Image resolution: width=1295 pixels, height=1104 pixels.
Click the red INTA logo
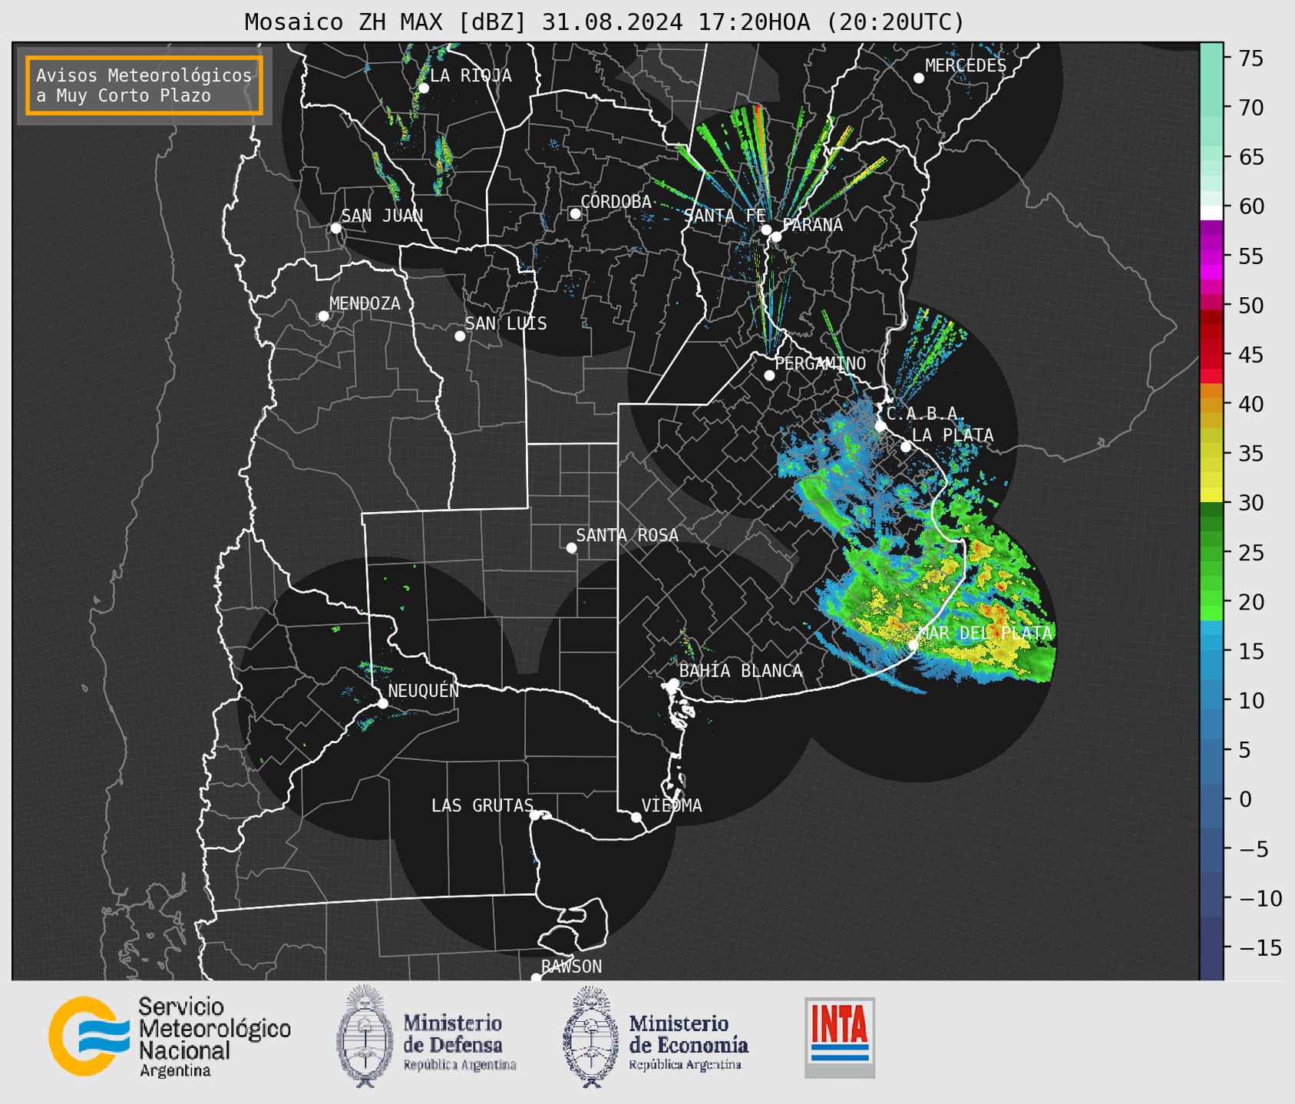tap(840, 1037)
